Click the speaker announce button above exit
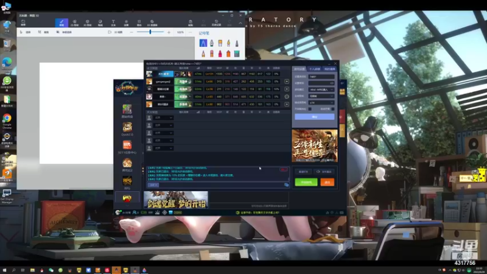Screen dimensions: 487x274 coord(324,172)
